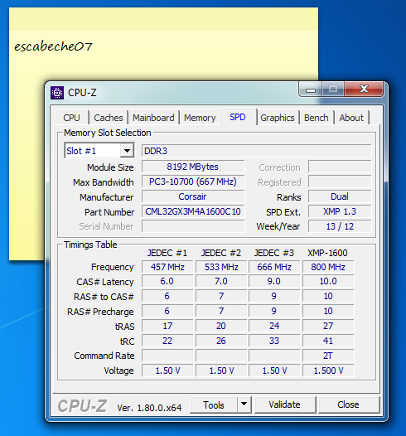406x436 pixels.
Task: Click the tRAS value 27
Action: coord(328,326)
